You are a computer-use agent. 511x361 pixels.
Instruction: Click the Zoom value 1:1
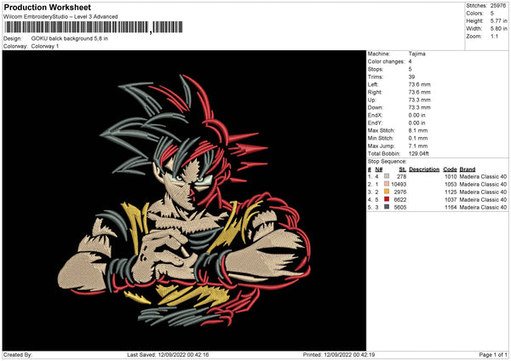pyautogui.click(x=494, y=36)
